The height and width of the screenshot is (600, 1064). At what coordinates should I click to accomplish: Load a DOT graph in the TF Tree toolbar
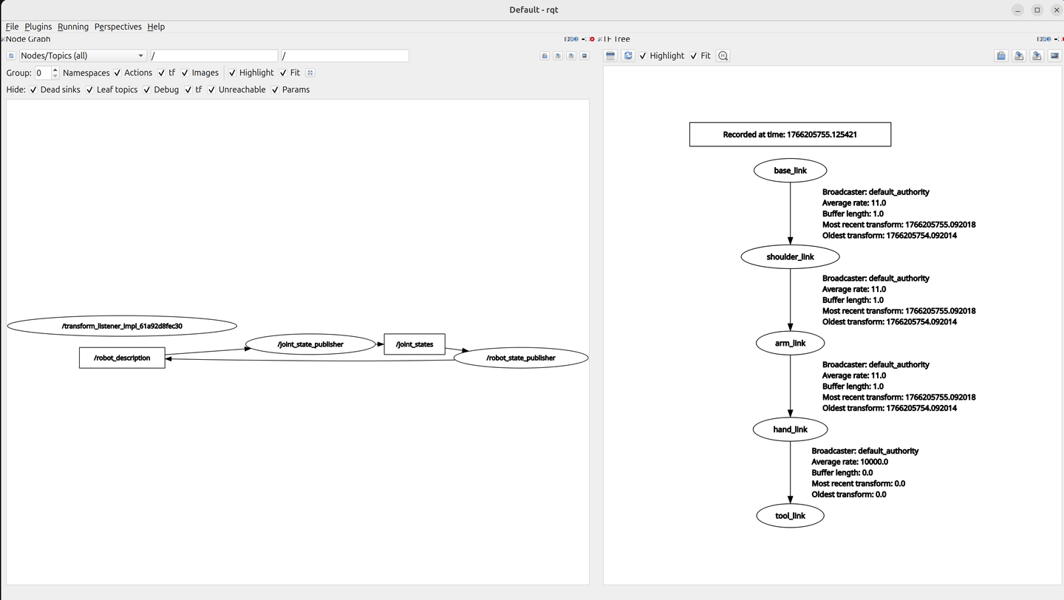(1001, 55)
